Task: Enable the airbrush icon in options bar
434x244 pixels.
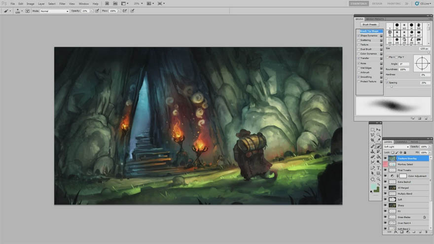Action: point(125,11)
